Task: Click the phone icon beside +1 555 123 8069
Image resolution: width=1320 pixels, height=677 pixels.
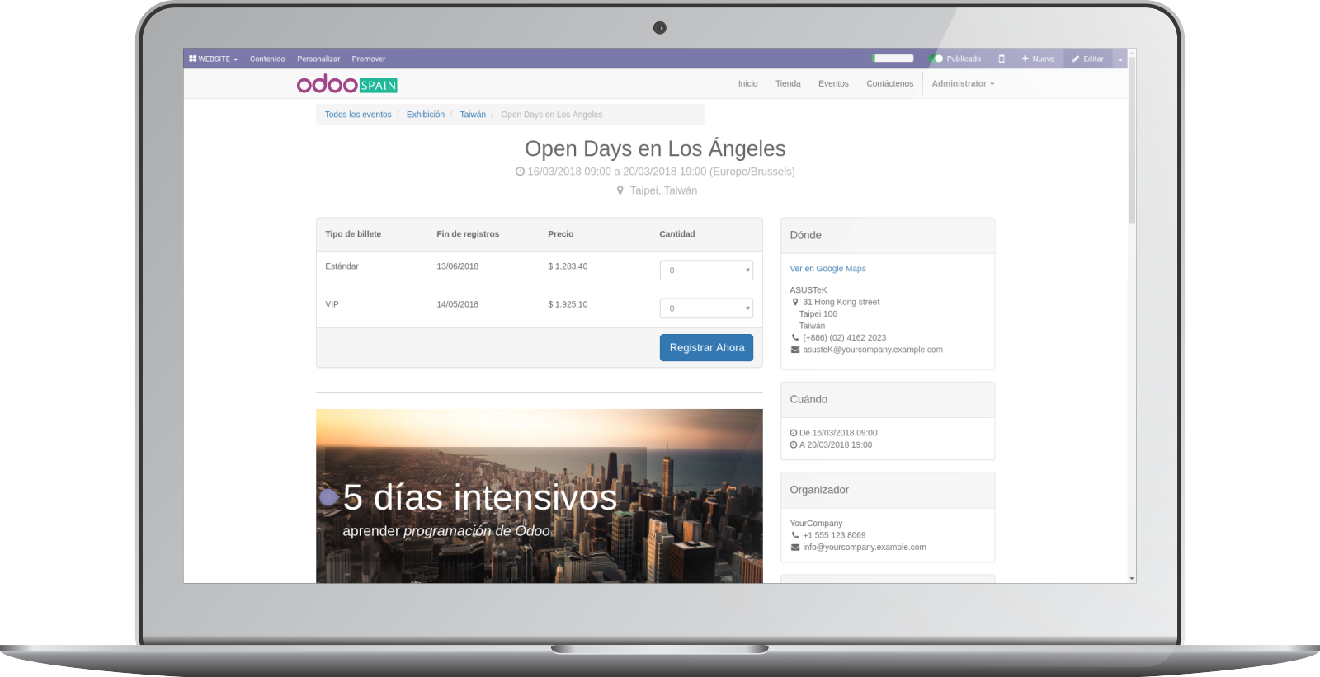Action: click(x=795, y=535)
